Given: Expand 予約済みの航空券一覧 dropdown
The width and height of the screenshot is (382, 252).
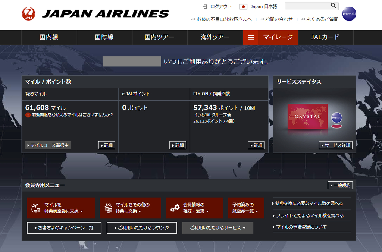Looking at the screenshot, I should [x=246, y=208].
